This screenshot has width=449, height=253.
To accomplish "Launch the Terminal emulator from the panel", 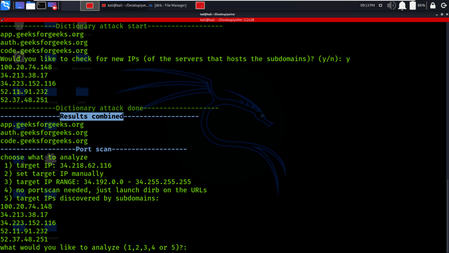I will [41, 5].
